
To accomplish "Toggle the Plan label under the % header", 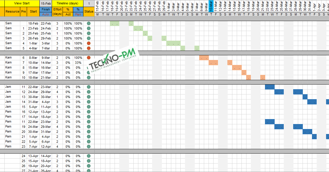I will pos(78,14).
